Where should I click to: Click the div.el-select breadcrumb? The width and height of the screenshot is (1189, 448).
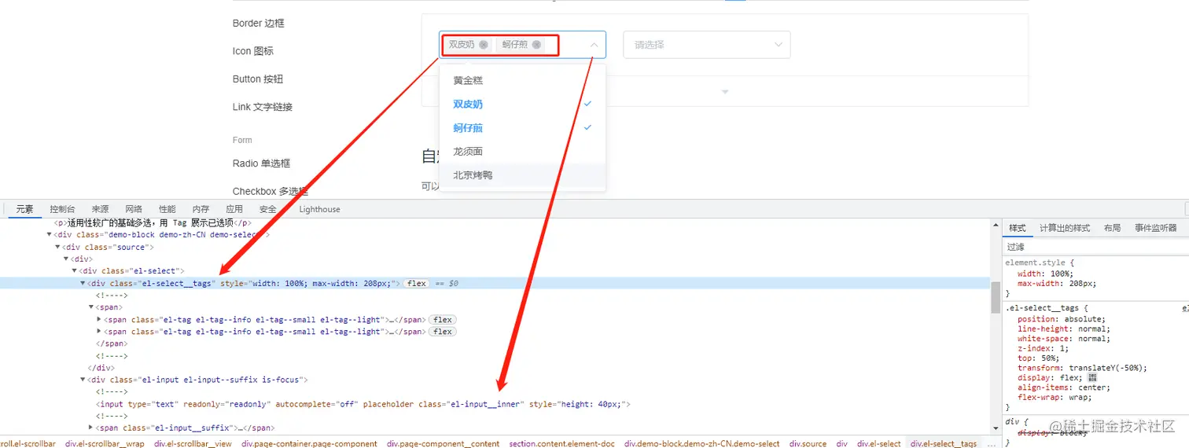[x=878, y=443]
